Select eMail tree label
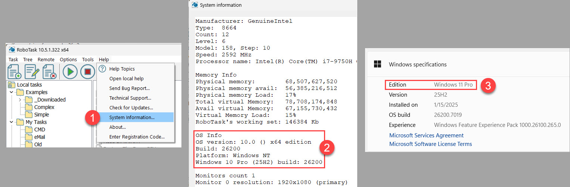The width and height of the screenshot is (570, 187). point(40,137)
